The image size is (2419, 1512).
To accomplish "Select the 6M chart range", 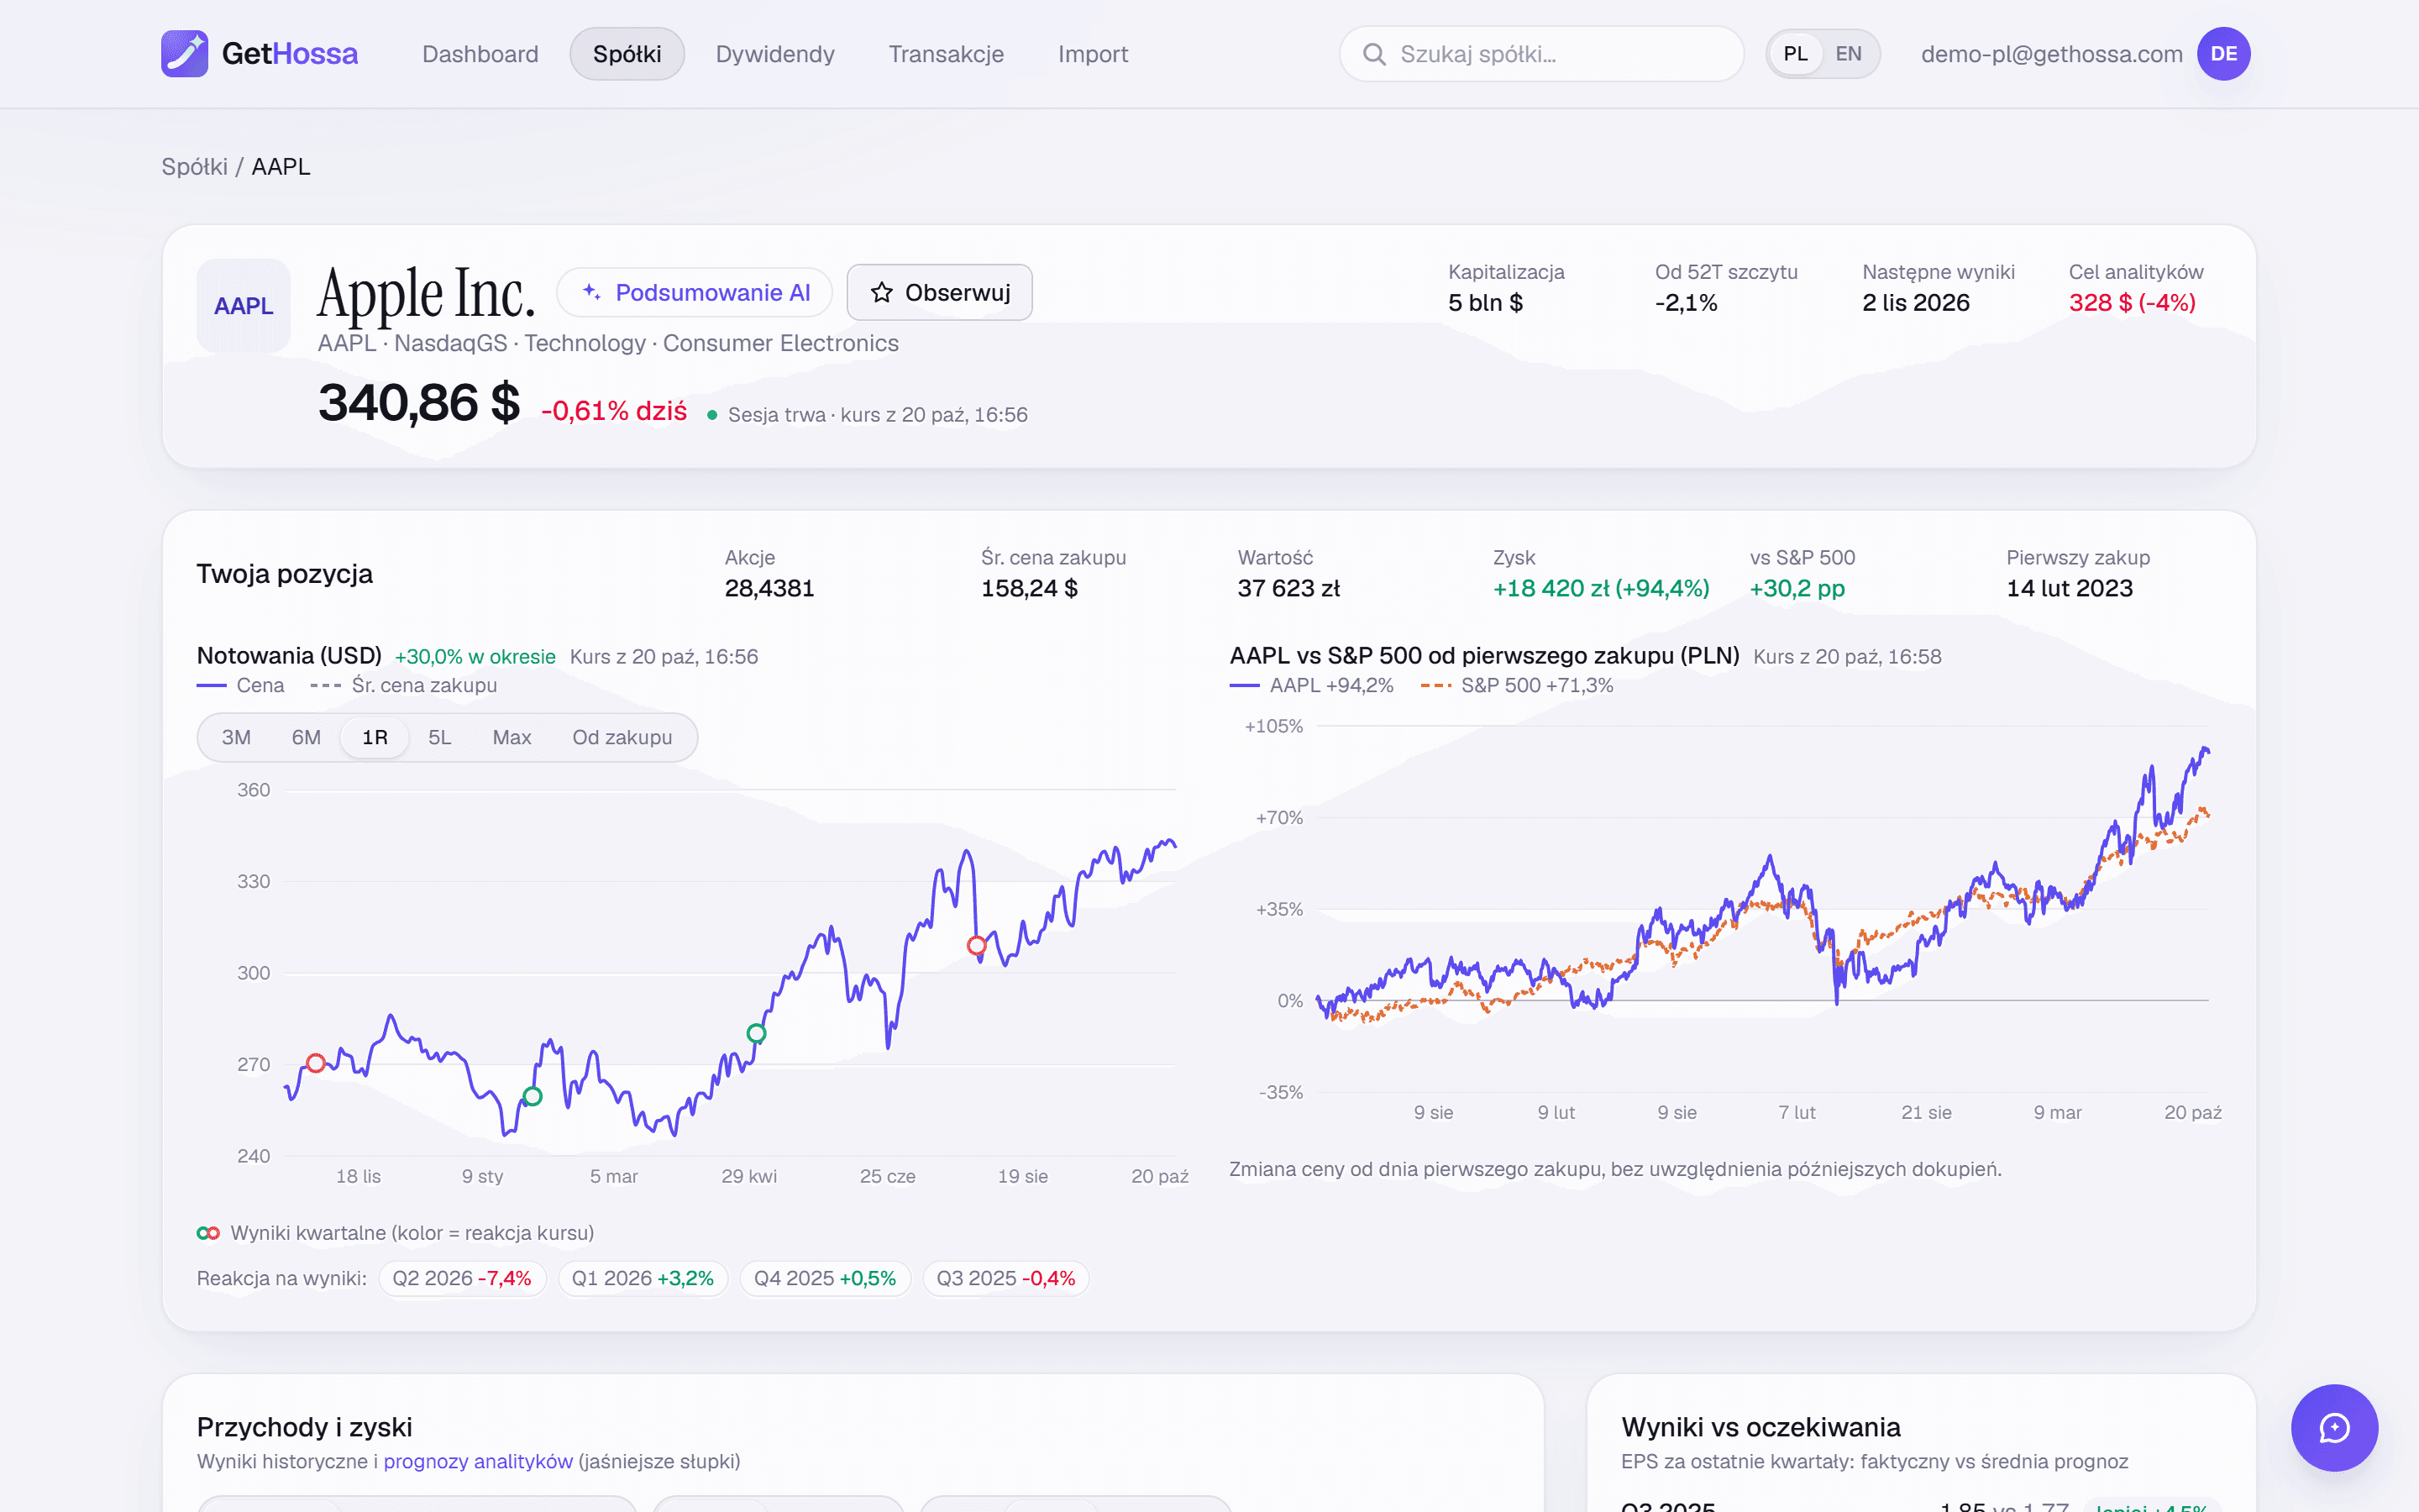I will coord(306,738).
